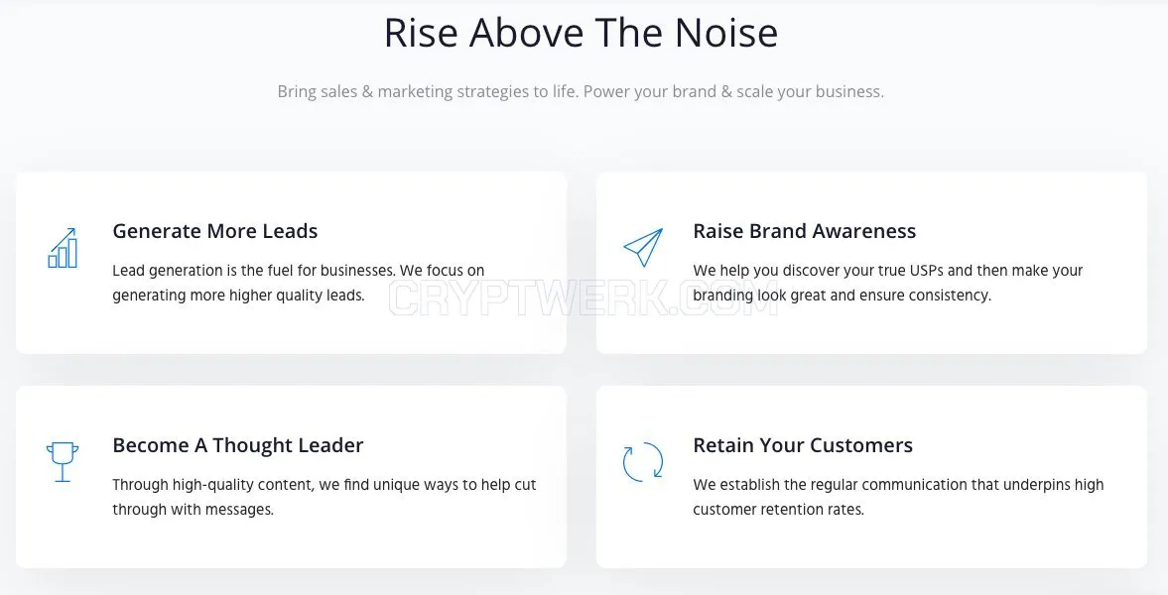This screenshot has height=595, width=1168.
Task: Click the high-quality content description text
Action: pyautogui.click(x=324, y=497)
